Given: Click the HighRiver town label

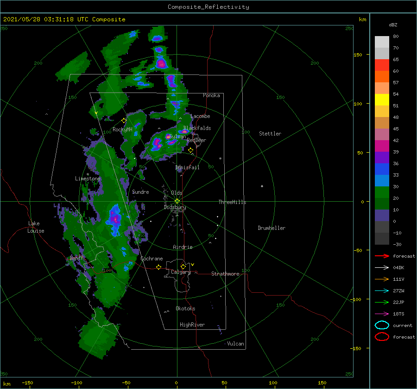Looking at the screenshot, I should [192, 325].
